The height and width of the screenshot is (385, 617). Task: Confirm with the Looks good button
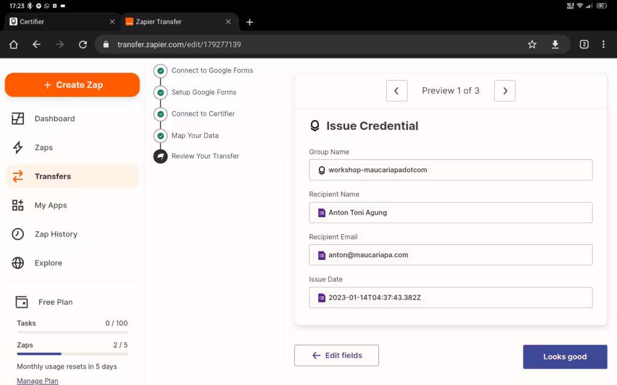pyautogui.click(x=565, y=357)
